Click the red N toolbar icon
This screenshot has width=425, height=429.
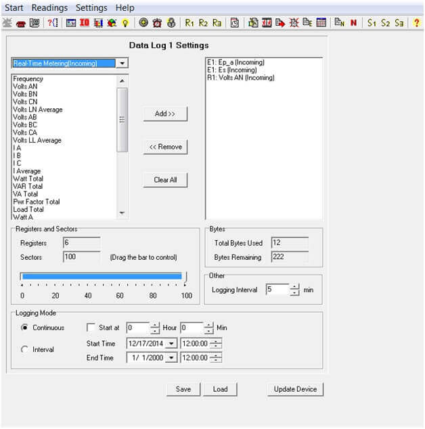(353, 22)
